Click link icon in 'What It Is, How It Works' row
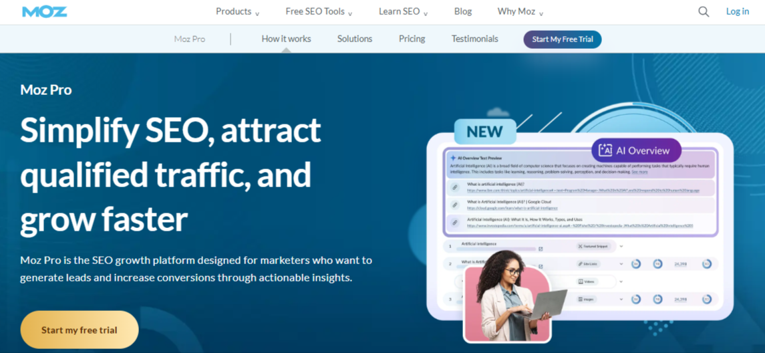Viewport: 765px width, 353px height. coord(455,223)
